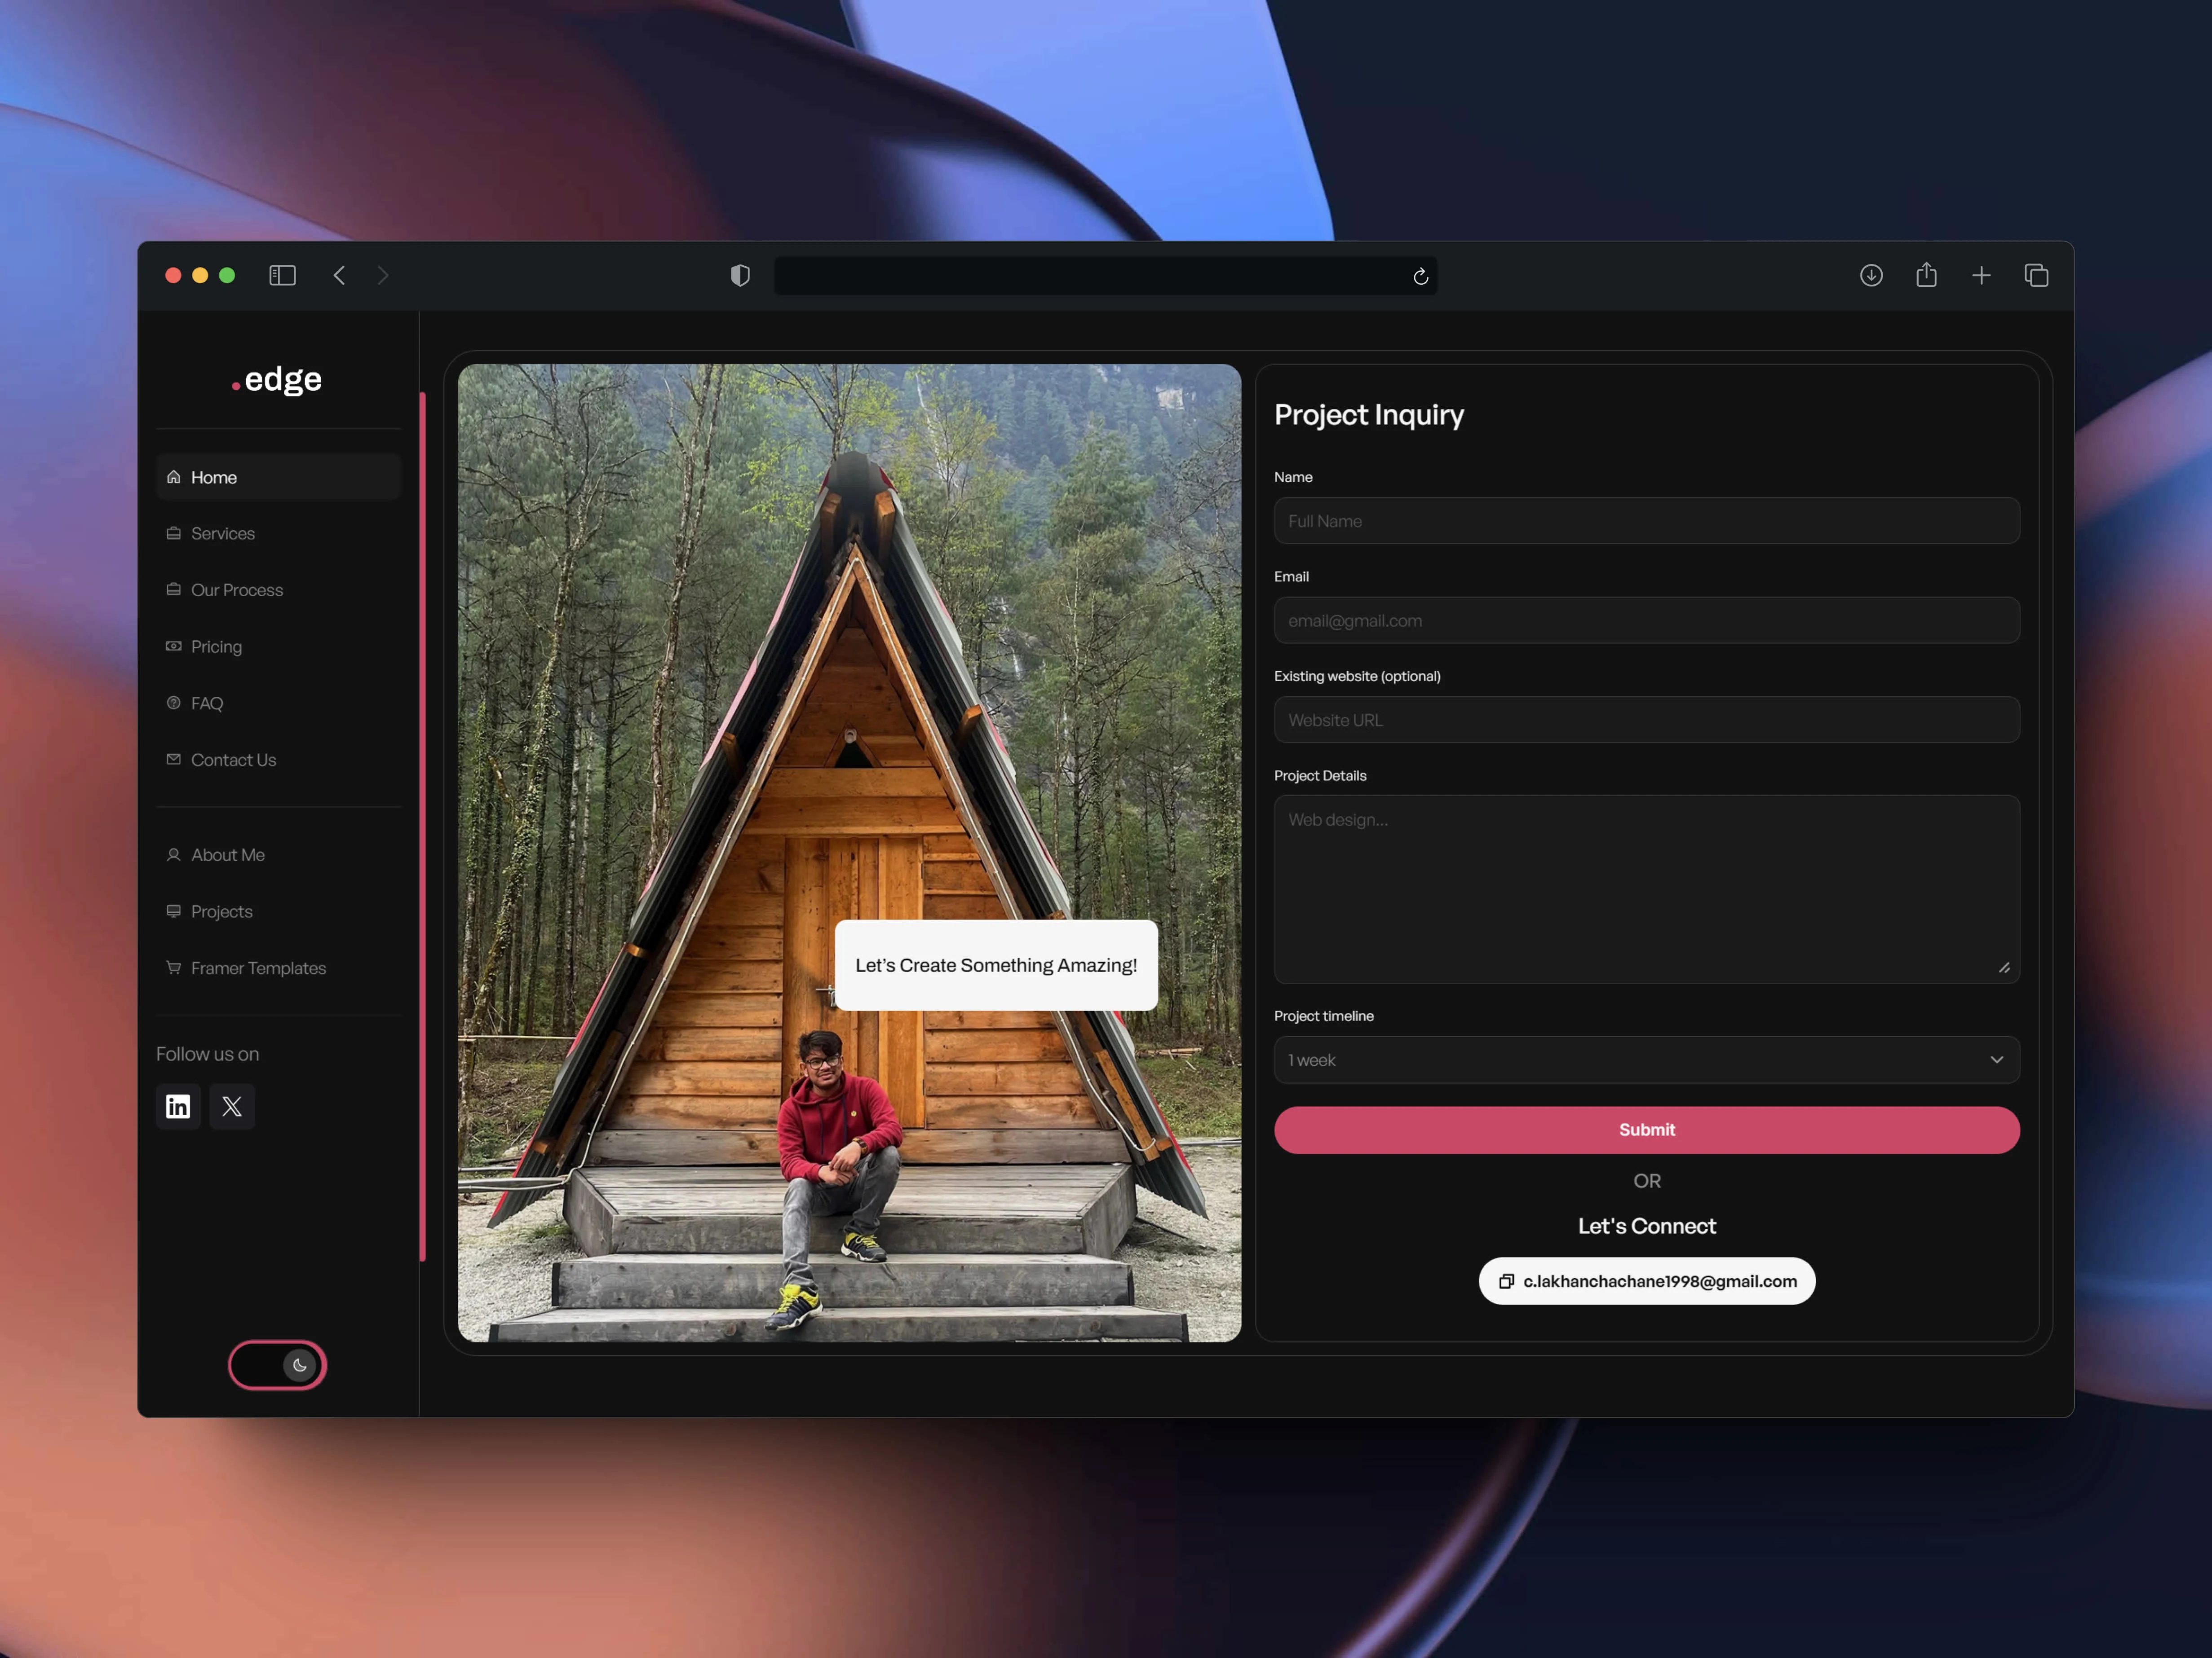Click the Project Inquiry heading
The height and width of the screenshot is (1658, 2212).
pos(1368,415)
